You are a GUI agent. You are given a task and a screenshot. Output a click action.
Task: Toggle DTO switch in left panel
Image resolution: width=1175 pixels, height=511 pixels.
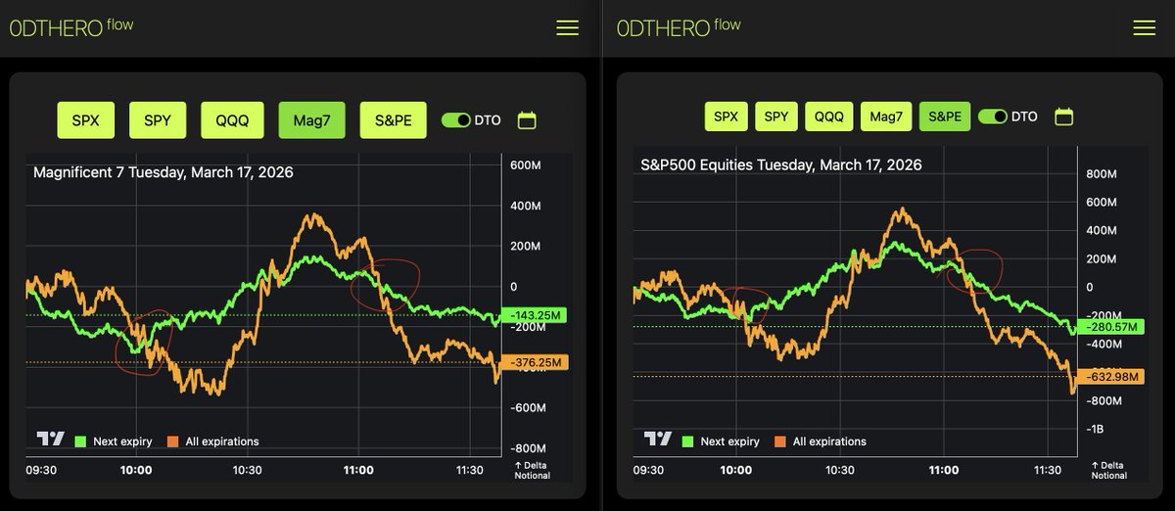pos(456,120)
